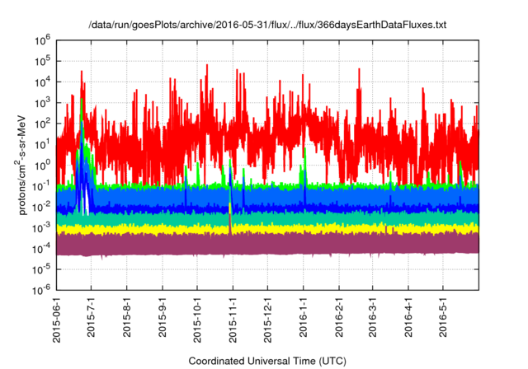Click the 10^-4 y-axis tick label
Viewport: 528px width, 369px height.
41,249
